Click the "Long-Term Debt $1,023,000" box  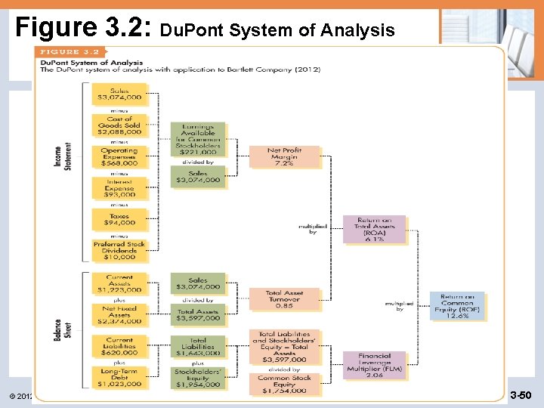119,378
